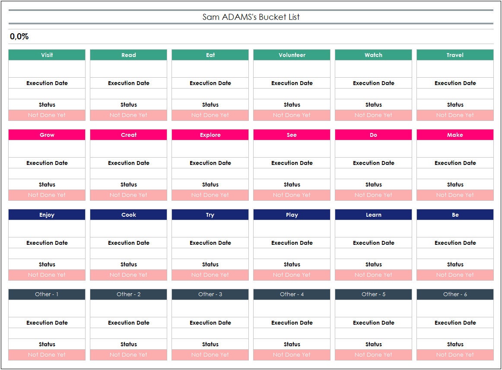
Task: Select the Other - 6 header
Action: [455, 294]
